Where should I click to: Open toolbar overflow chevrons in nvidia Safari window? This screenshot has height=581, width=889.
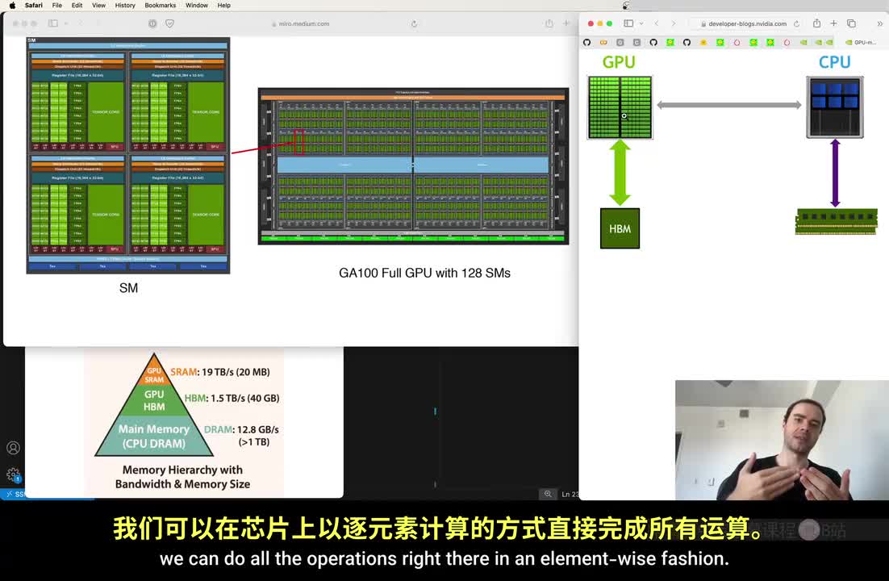tap(879, 23)
